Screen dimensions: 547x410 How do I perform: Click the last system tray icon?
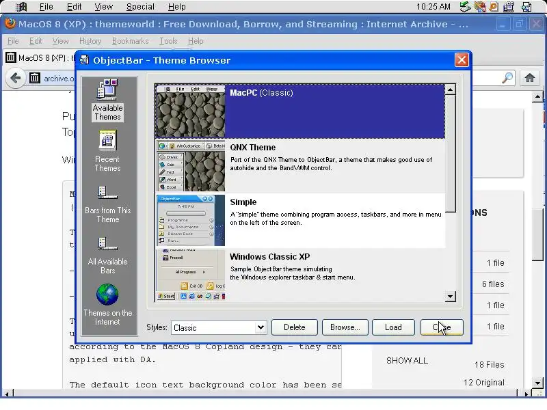tap(526, 7)
